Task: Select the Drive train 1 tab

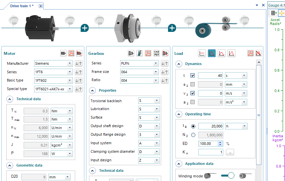Action: pos(22,6)
